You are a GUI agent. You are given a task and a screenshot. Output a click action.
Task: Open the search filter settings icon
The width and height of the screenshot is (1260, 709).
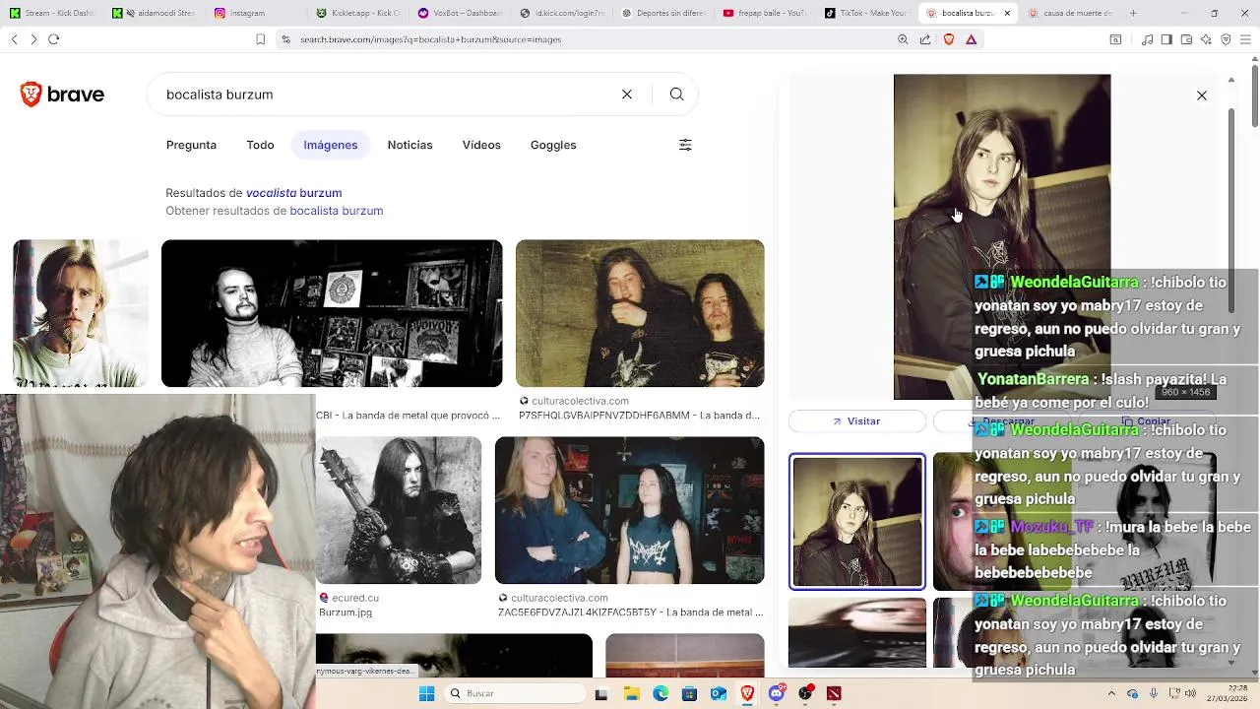[x=685, y=145]
